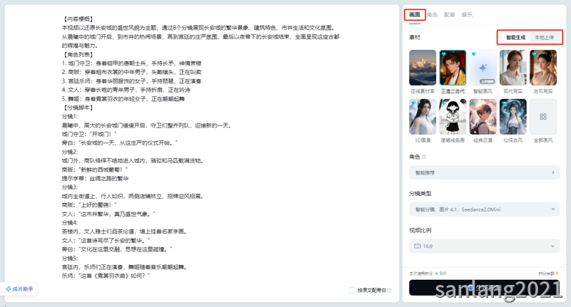The image size is (571, 307).
Task: Enable the 按原文配旁白 checkbox
Action: [x=352, y=291]
